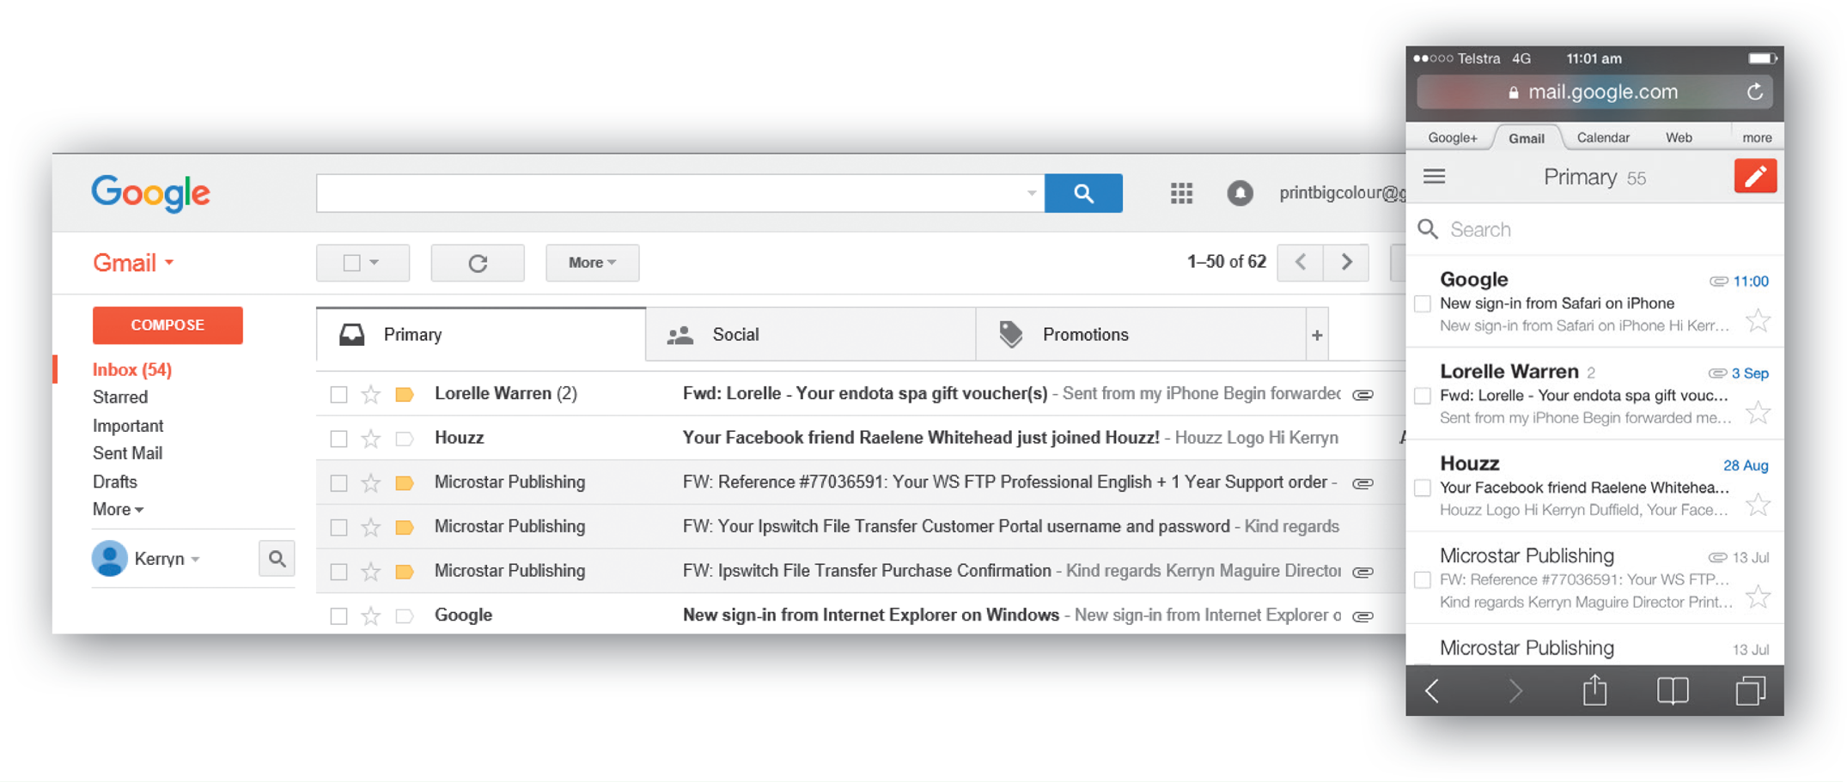Check the Lorelle Warren box in mobile inbox
Viewport: 1847px width, 782px height.
[x=1423, y=396]
